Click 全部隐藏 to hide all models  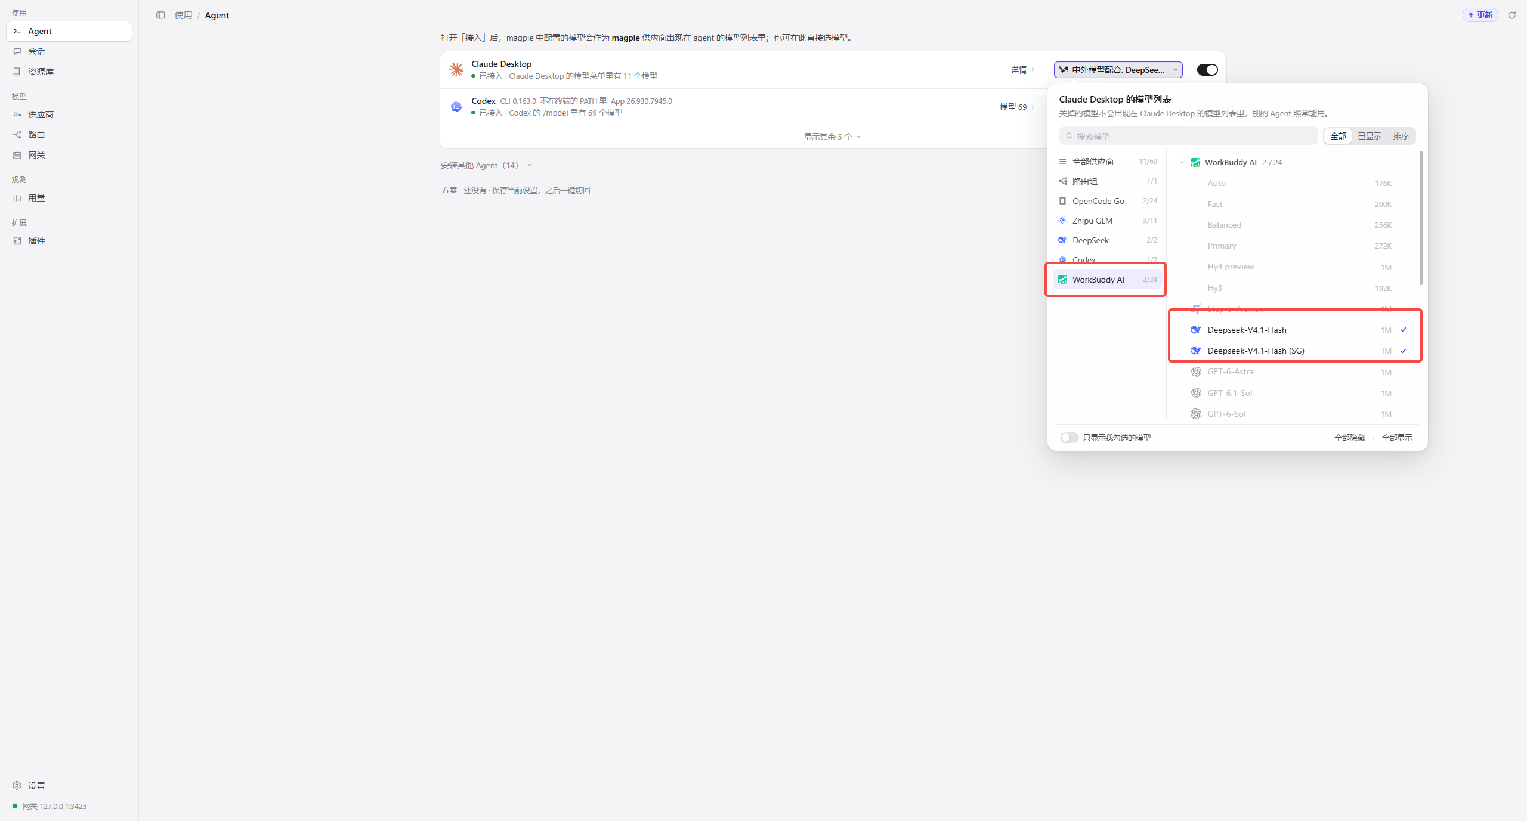click(1349, 438)
